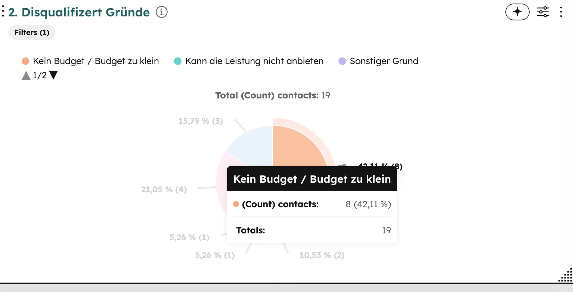The height and width of the screenshot is (299, 573).
Task: Select the teal dot before 'Kann die Leistung nicht anbieten'
Action: [x=177, y=61]
